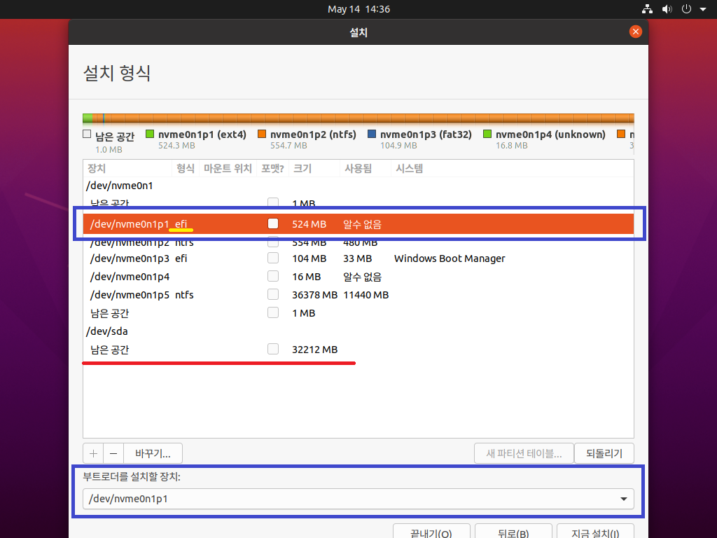This screenshot has height=538, width=717.
Task: Sort by the 장치 (device) column header
Action: 127,168
